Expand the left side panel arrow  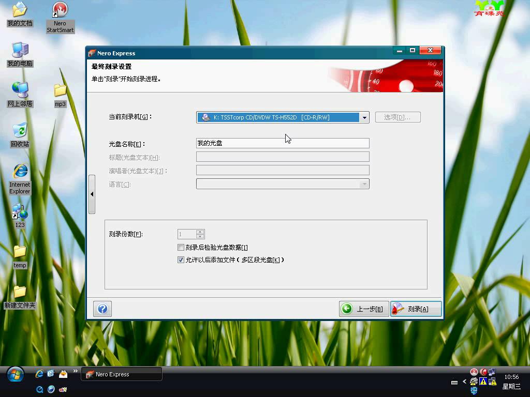[92, 194]
